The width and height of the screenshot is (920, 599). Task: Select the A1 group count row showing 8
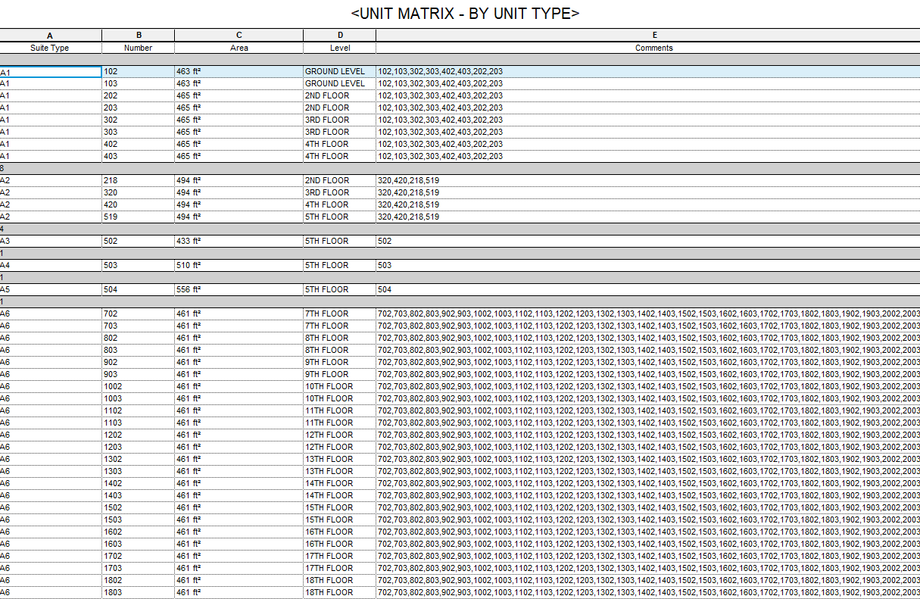[x=460, y=168]
